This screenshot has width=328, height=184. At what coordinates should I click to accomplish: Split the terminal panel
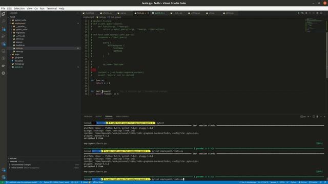tap(314, 117)
